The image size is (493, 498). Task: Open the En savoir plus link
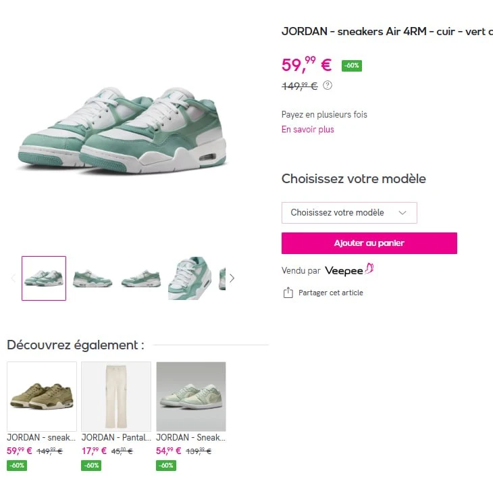(x=307, y=130)
